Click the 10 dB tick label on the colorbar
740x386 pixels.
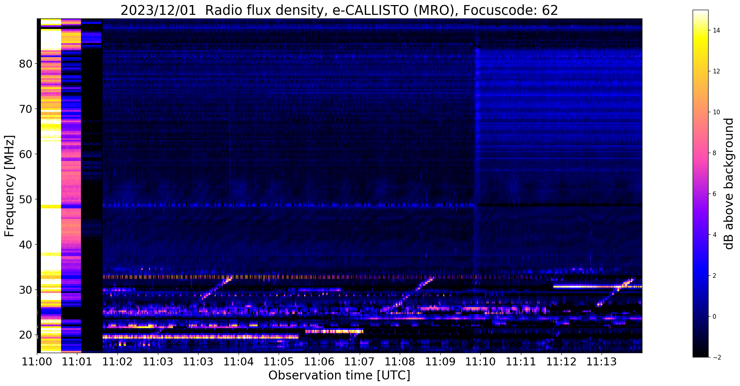tap(716, 112)
